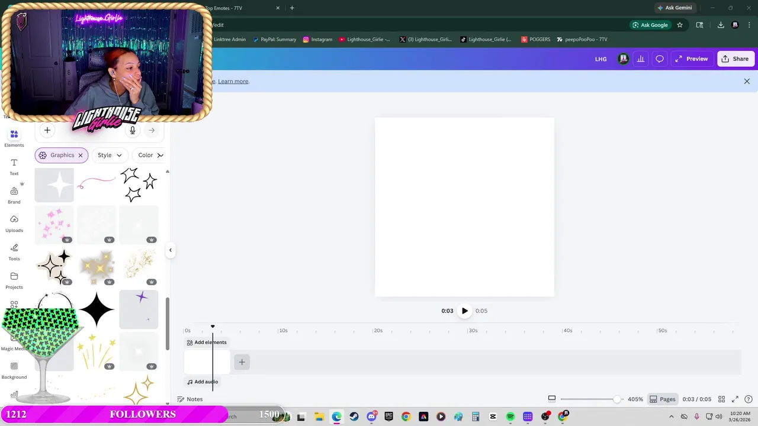Image resolution: width=758 pixels, height=426 pixels.
Task: Click the 30s mark on the timeline
Action: [473, 331]
